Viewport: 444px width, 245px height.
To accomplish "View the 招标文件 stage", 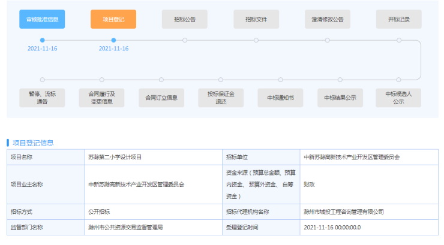I will (x=256, y=19).
